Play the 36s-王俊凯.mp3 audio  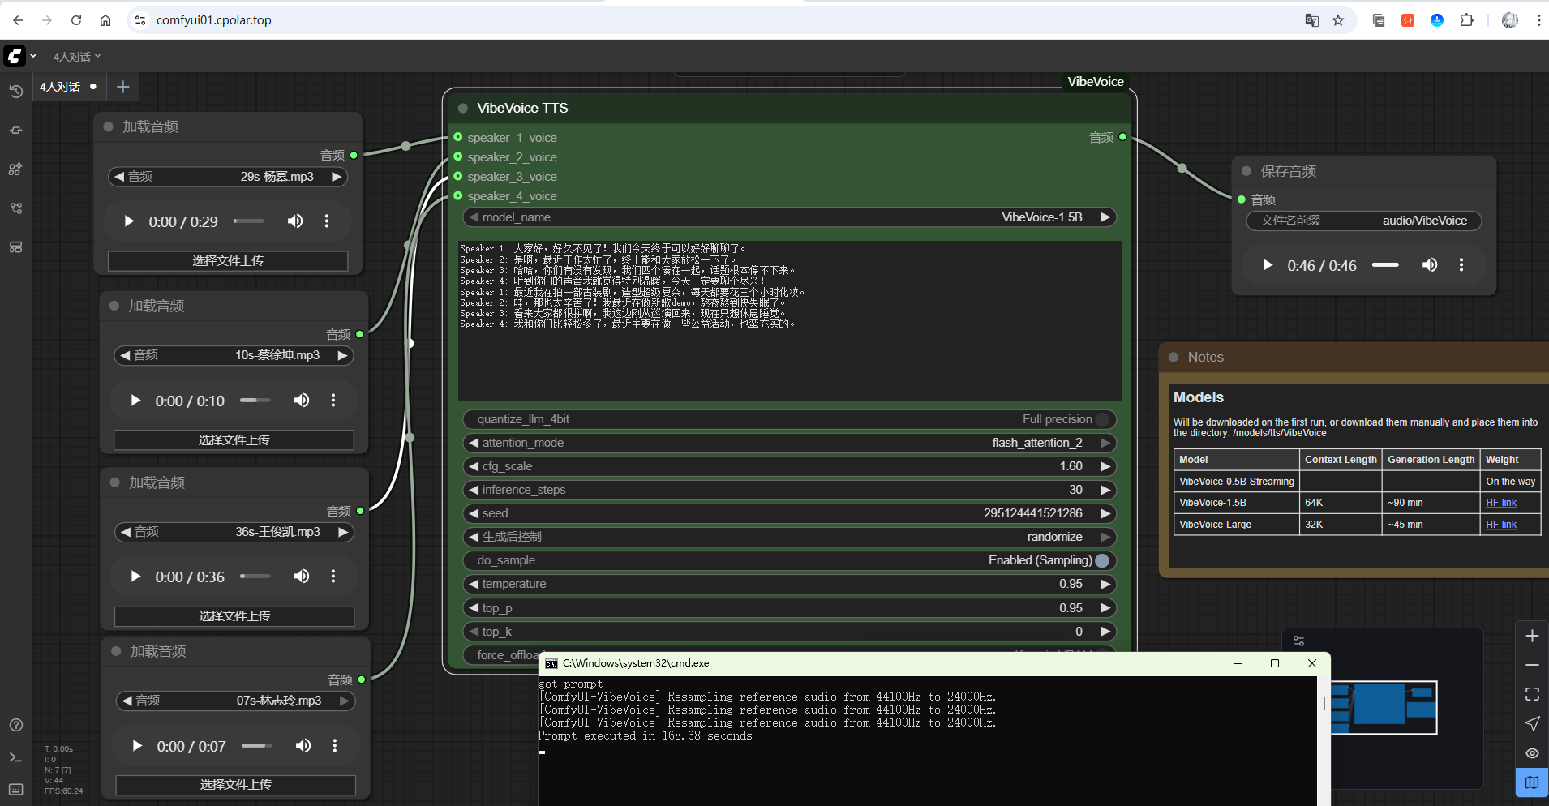pyautogui.click(x=135, y=577)
